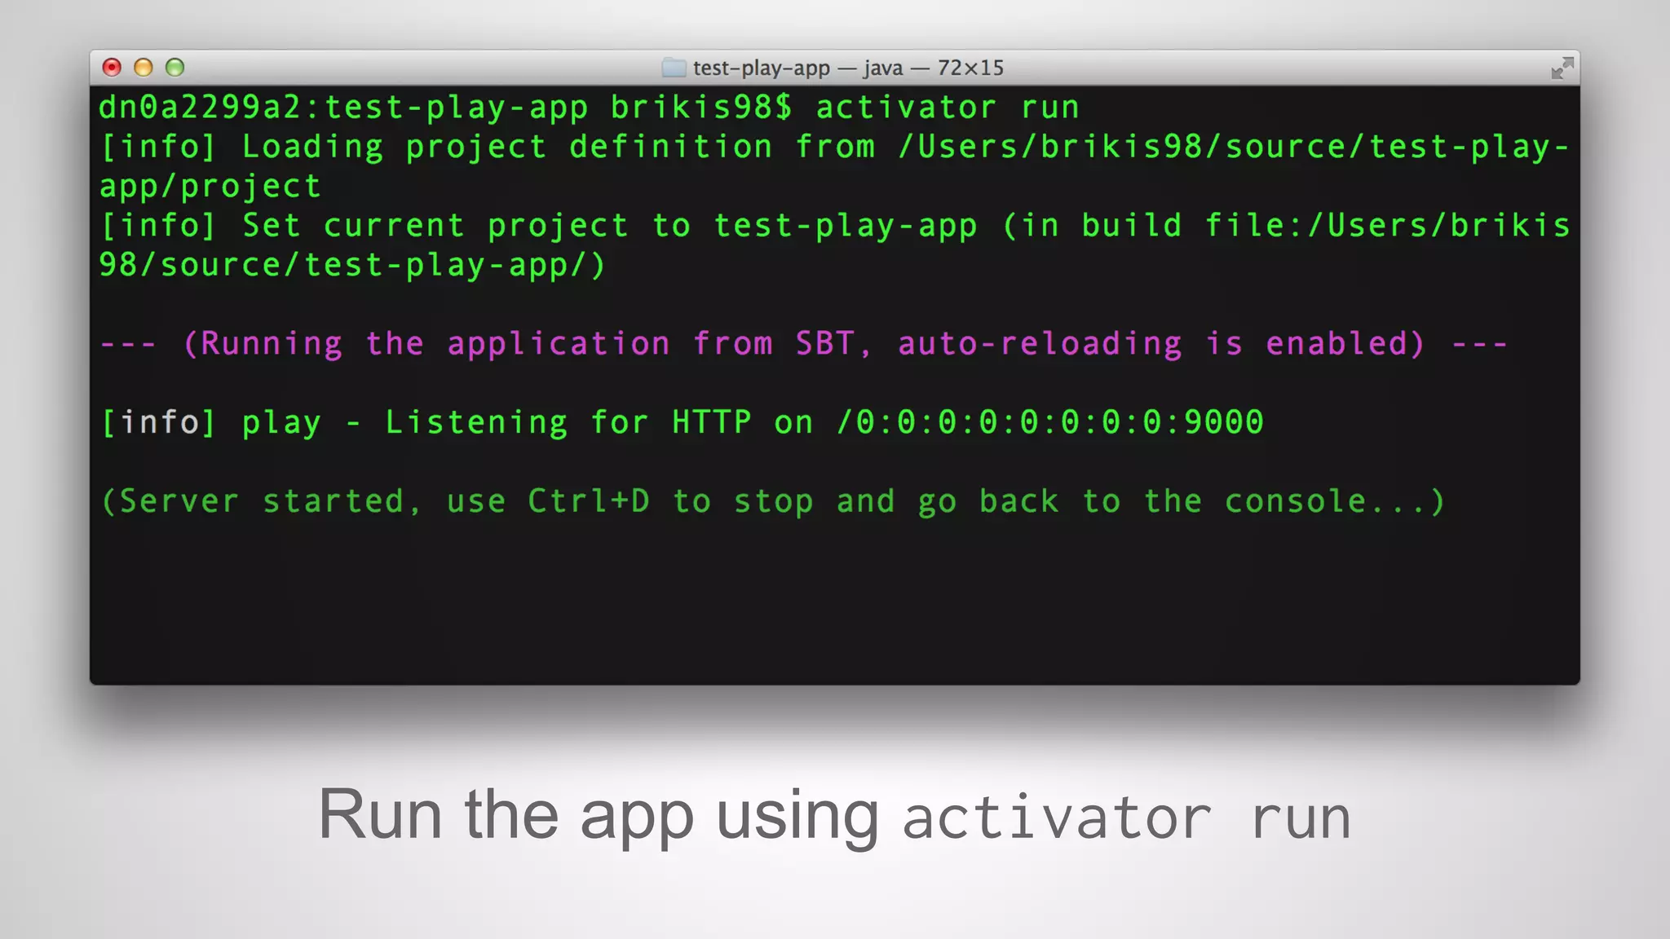
Task: Click the activator run command in prompt
Action: [948, 108]
